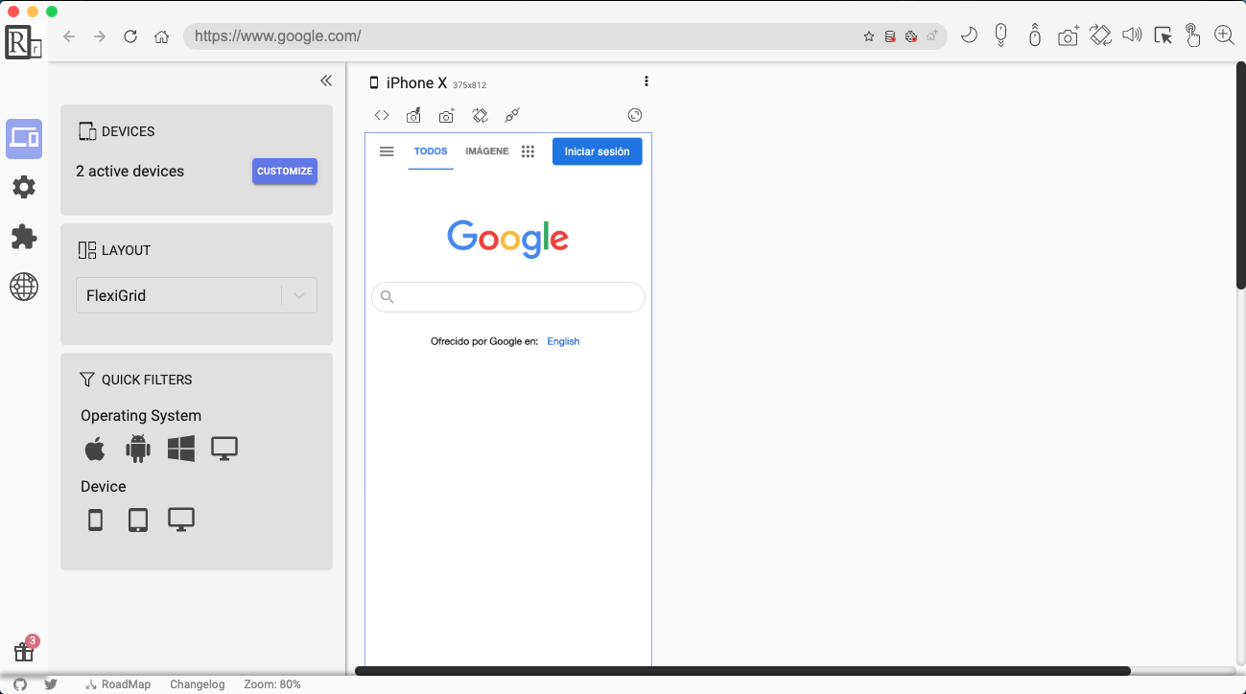Clear storage using the database icon
This screenshot has height=694, width=1246.
pyautogui.click(x=890, y=36)
